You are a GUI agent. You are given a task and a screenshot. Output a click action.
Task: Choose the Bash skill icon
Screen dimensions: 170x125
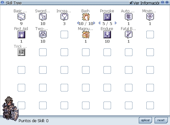click(x=86, y=17)
